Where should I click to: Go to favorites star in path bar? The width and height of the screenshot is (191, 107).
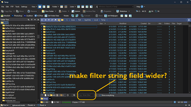click(59, 20)
